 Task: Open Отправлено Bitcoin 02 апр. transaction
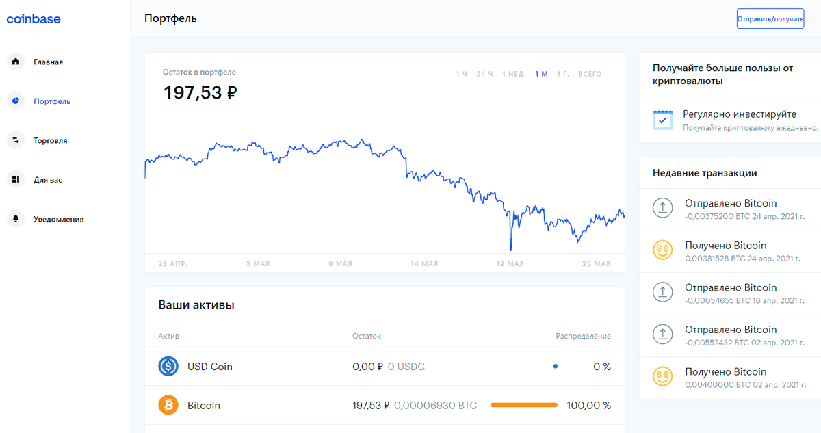coord(730,334)
